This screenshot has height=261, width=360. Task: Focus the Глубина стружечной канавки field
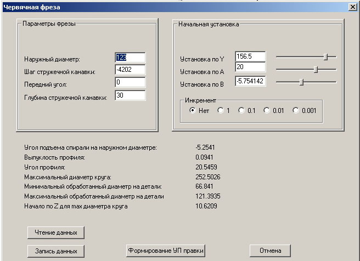pos(130,95)
